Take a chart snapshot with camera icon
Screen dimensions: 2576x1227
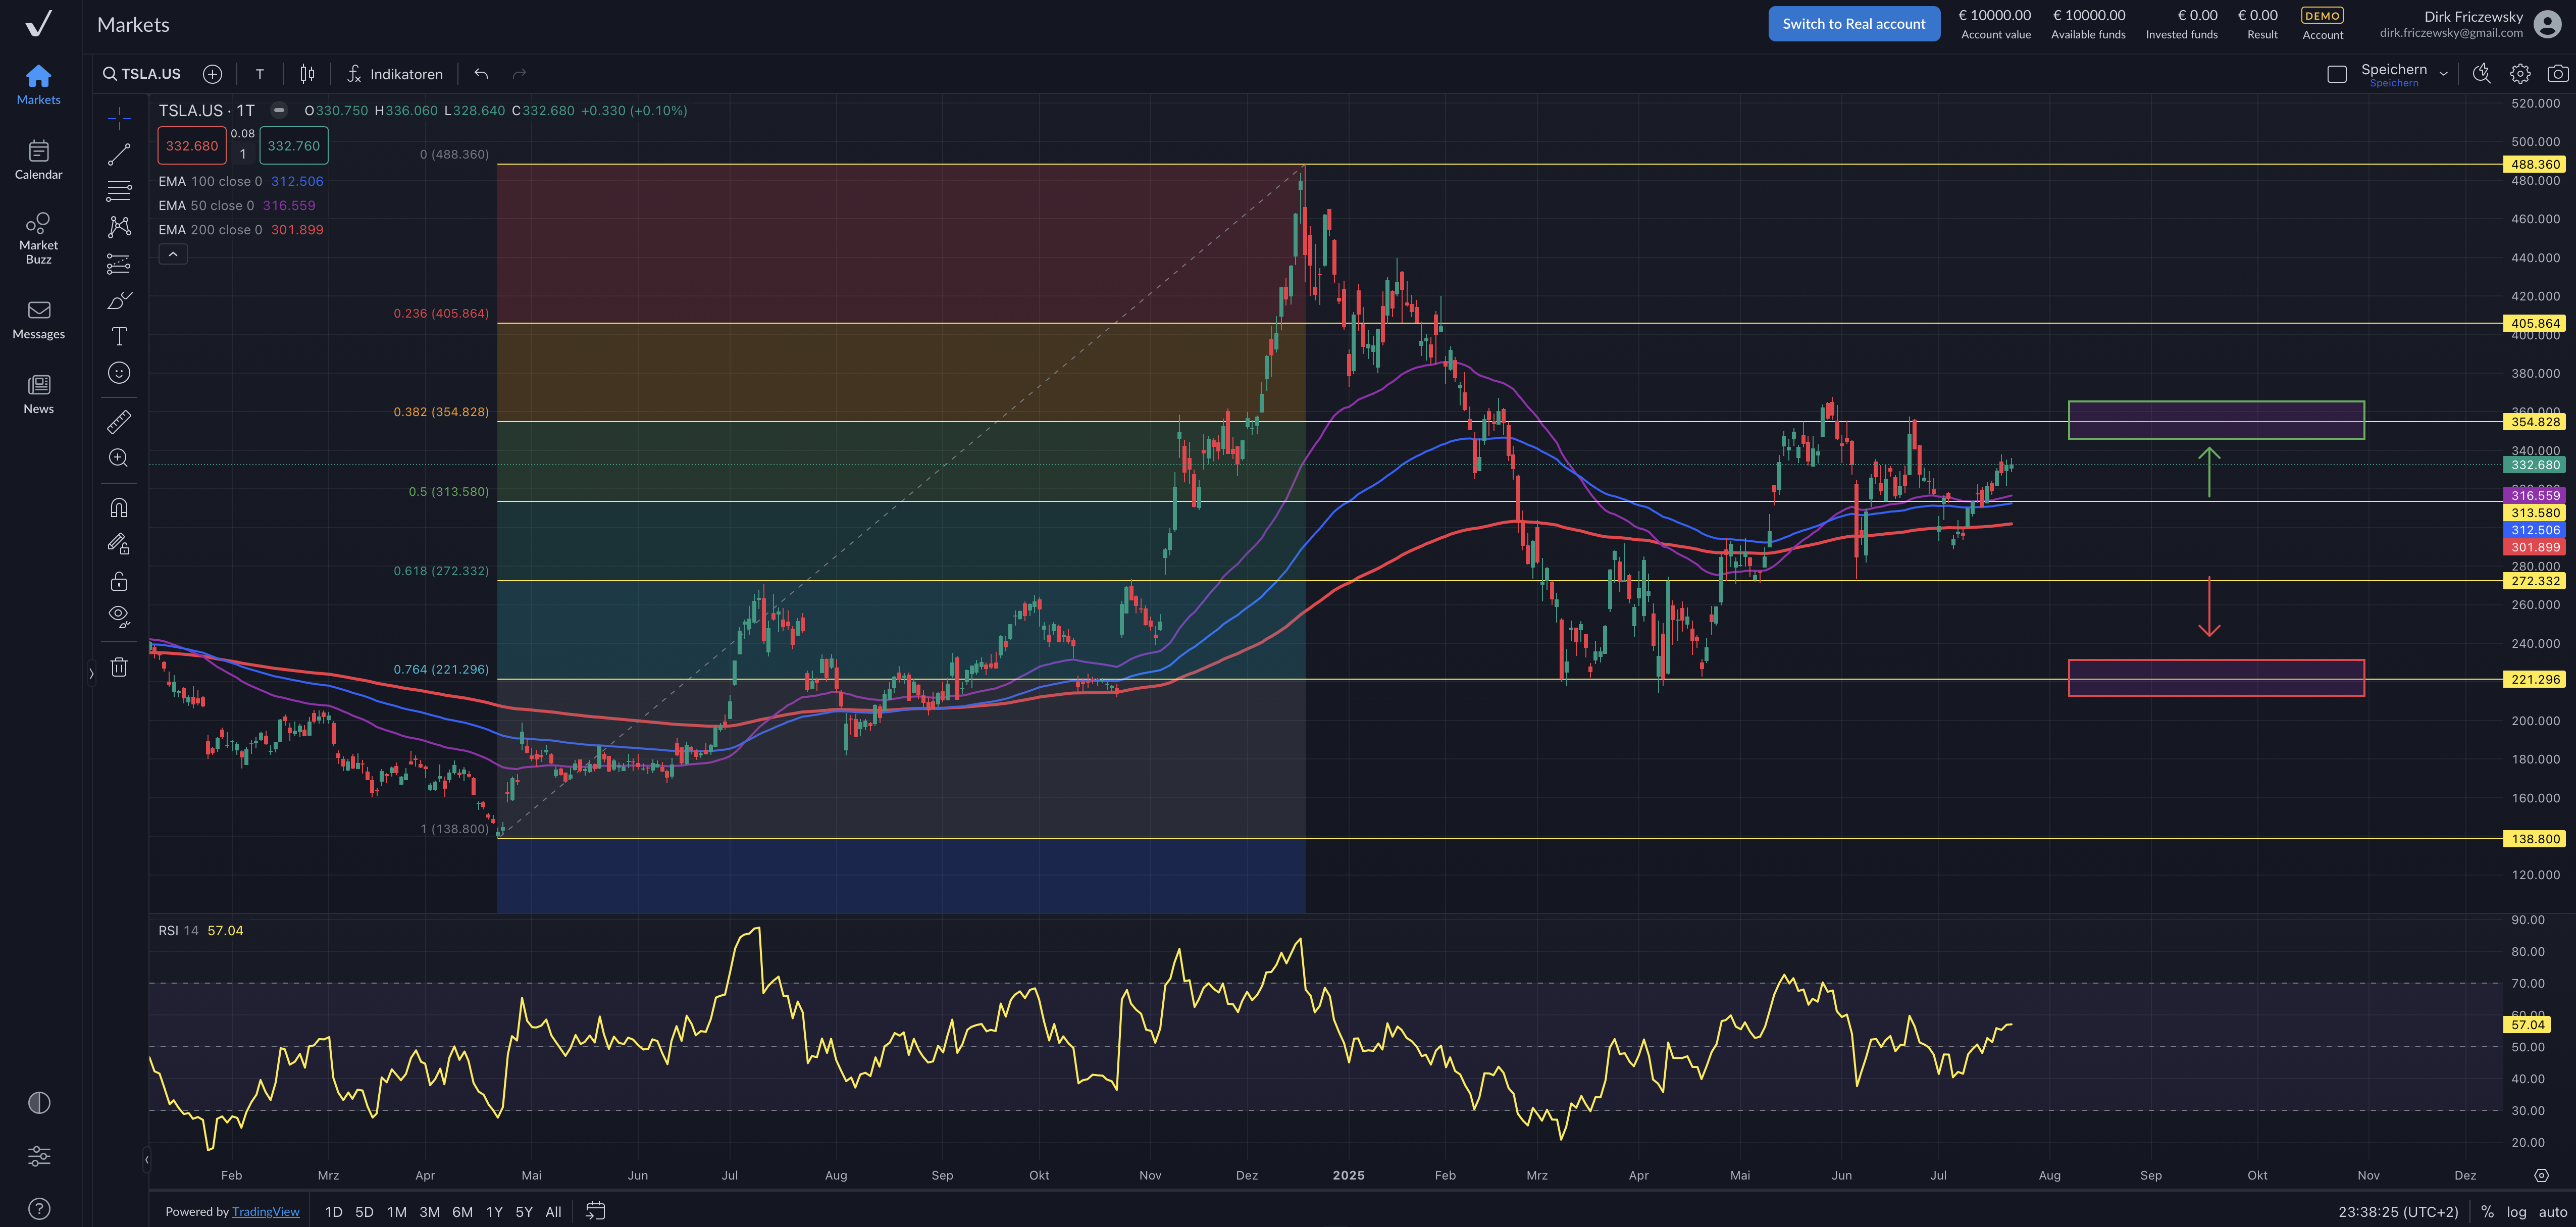2557,74
